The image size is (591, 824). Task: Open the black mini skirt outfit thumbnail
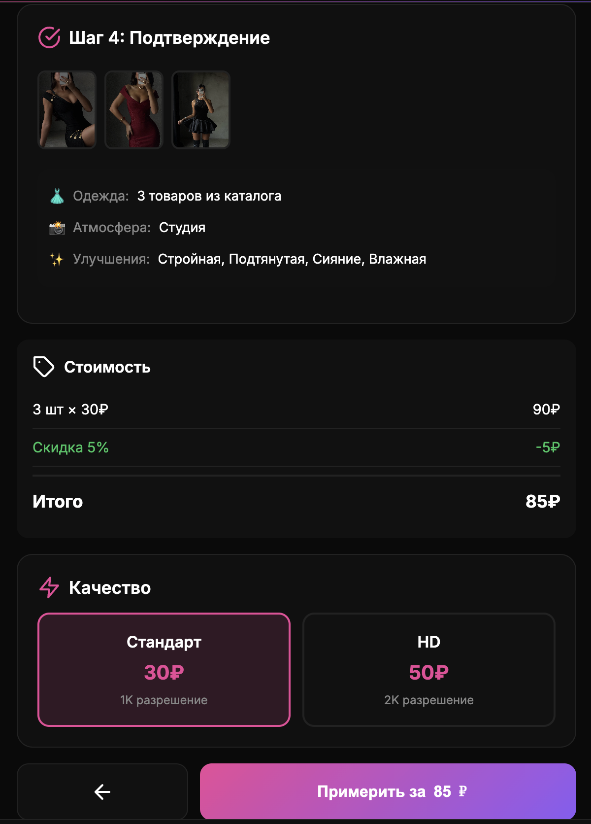point(201,109)
